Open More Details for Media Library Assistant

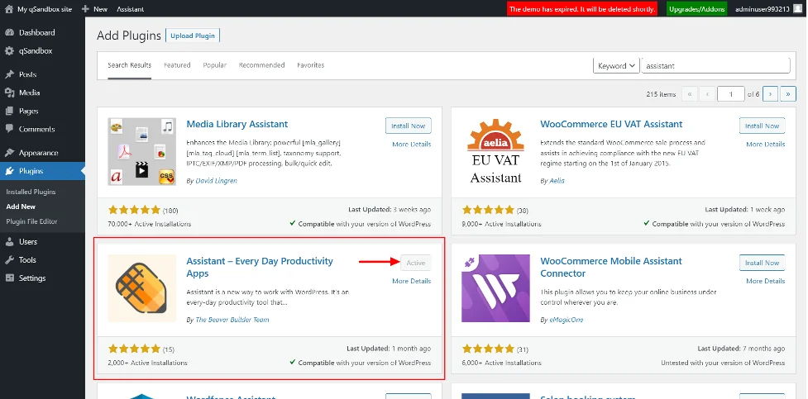coord(412,145)
